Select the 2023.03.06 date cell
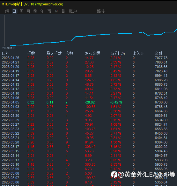Screen dimensions: 177x186 click(11, 182)
